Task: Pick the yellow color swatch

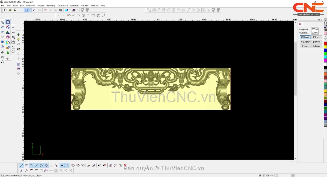Action: 325,47
